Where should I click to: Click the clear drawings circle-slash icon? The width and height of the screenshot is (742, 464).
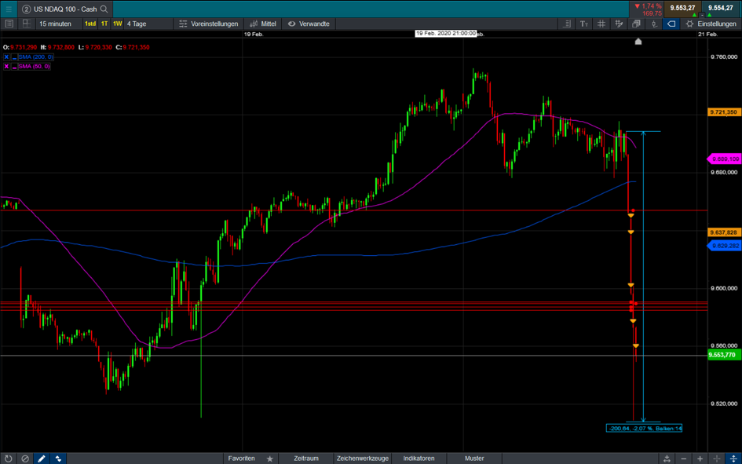click(x=25, y=459)
